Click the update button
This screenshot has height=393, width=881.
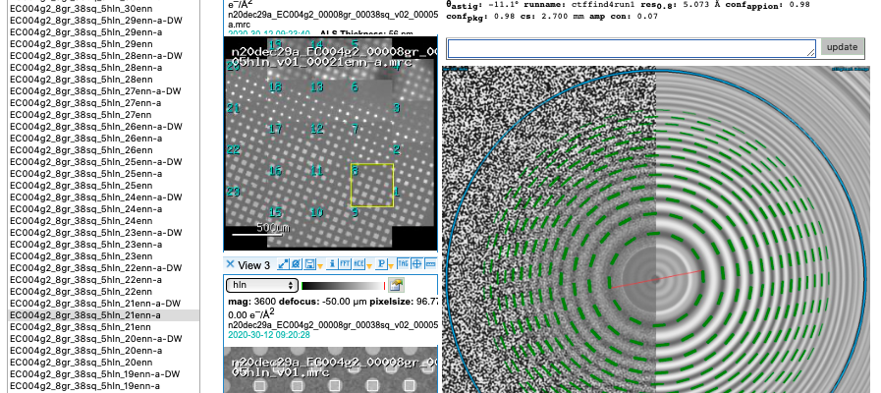[843, 46]
